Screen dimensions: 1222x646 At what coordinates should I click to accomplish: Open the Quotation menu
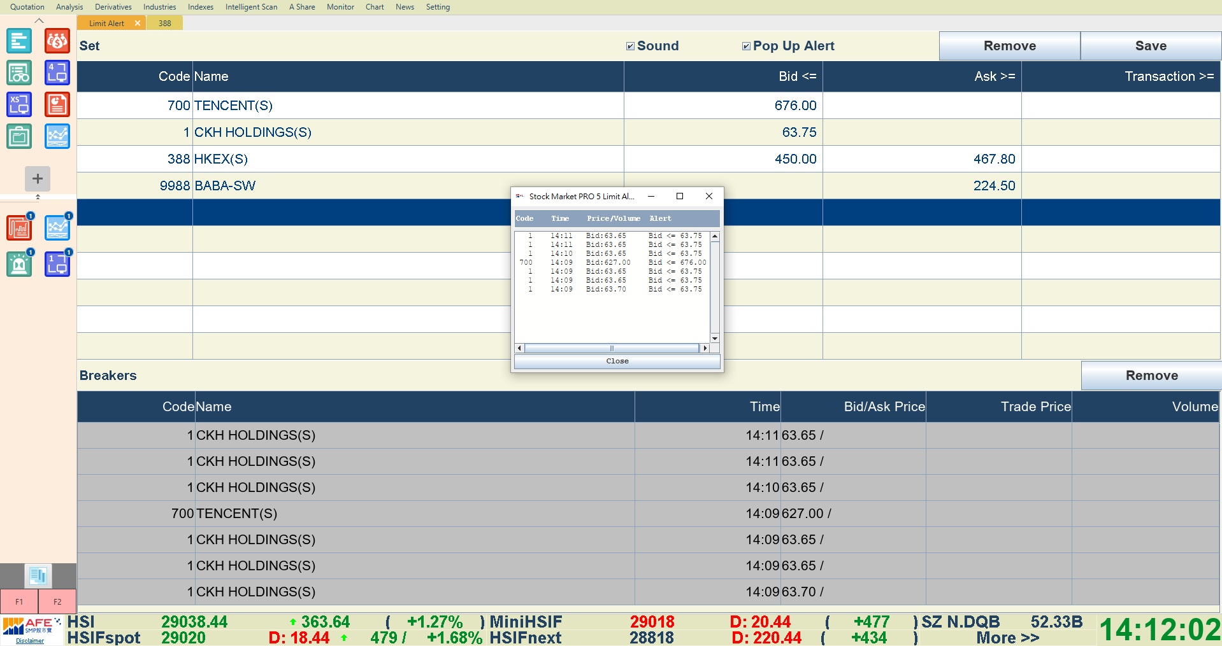27,7
